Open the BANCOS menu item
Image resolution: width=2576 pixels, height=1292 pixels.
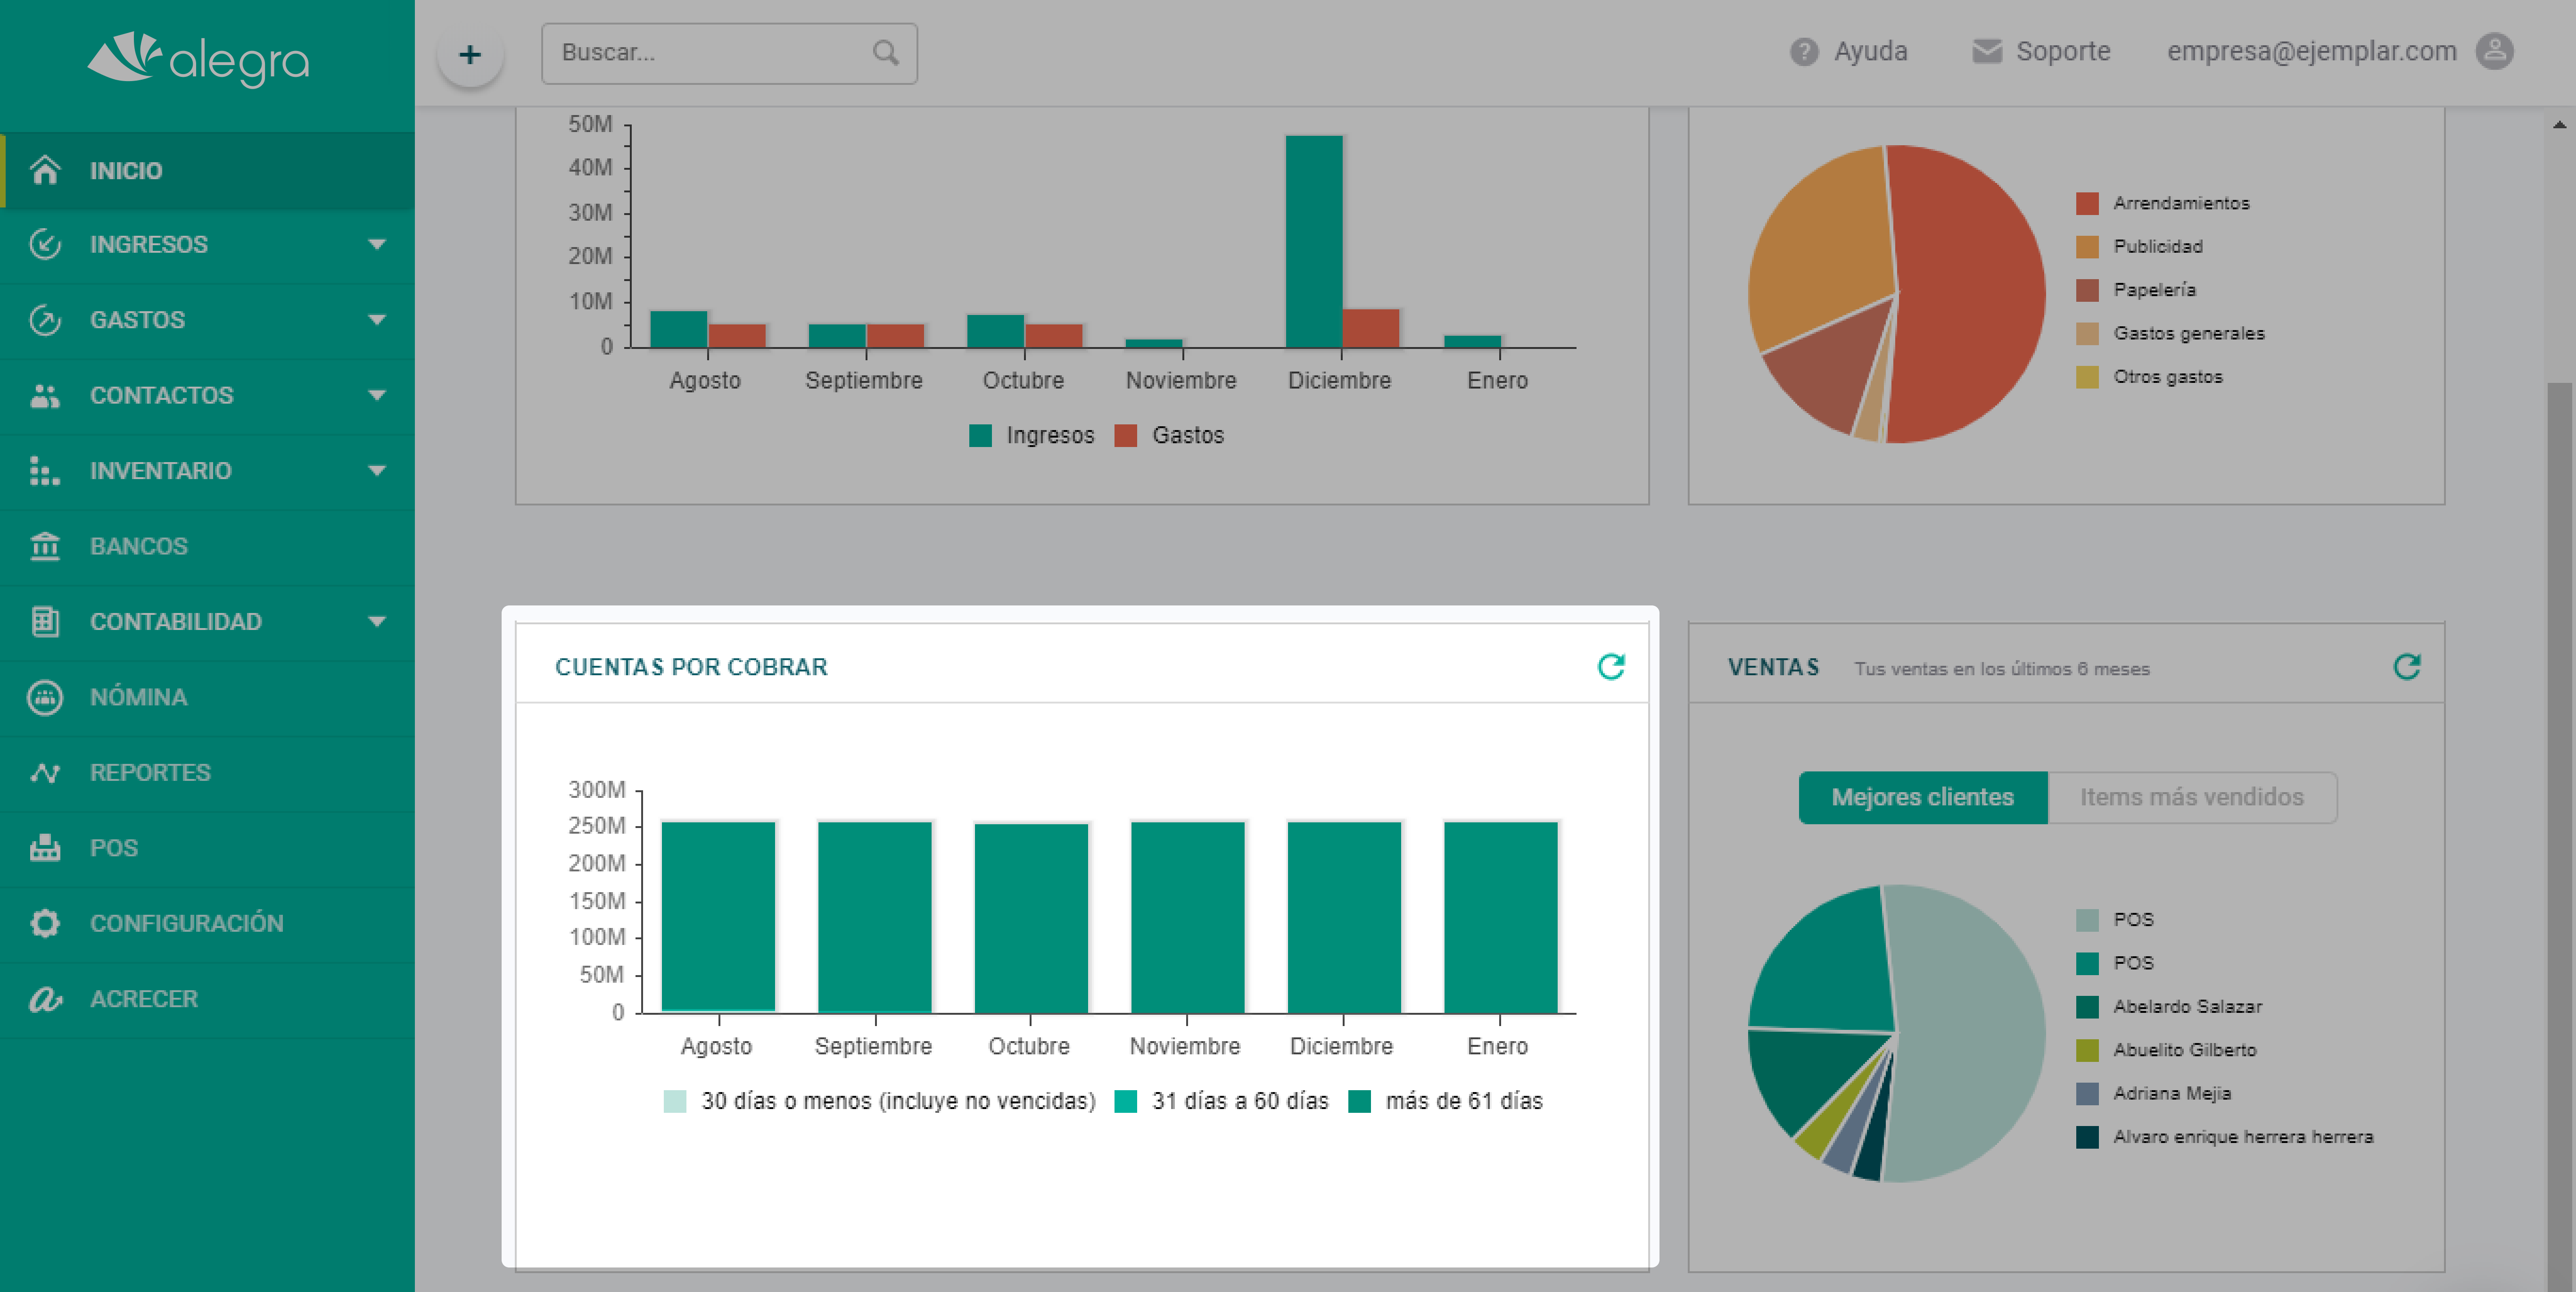point(207,546)
